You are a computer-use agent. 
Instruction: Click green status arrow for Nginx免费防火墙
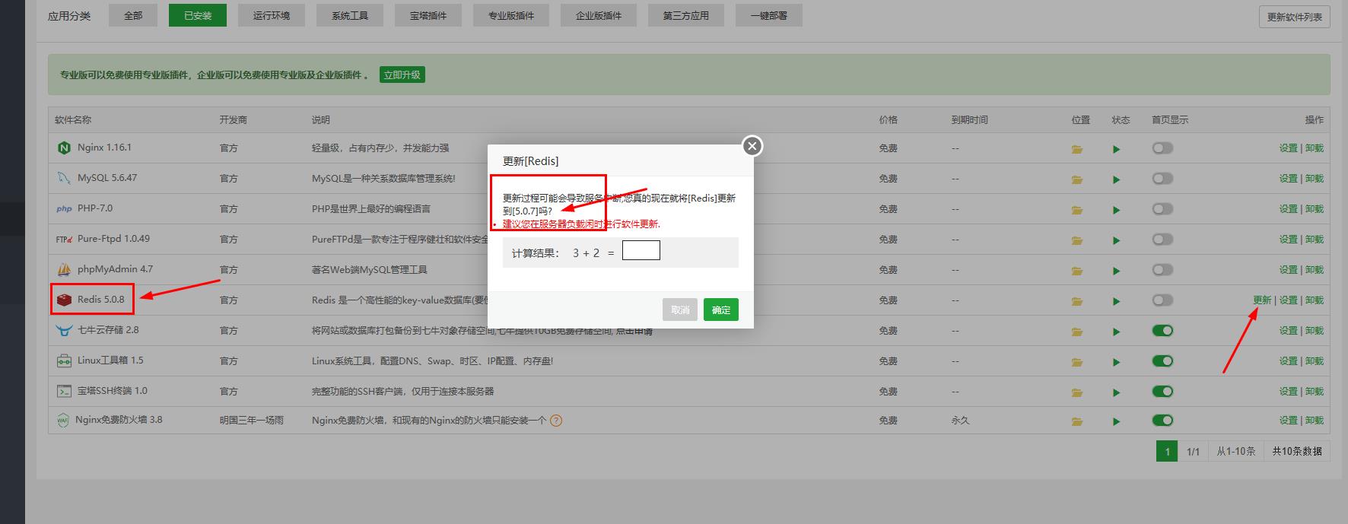click(1116, 421)
